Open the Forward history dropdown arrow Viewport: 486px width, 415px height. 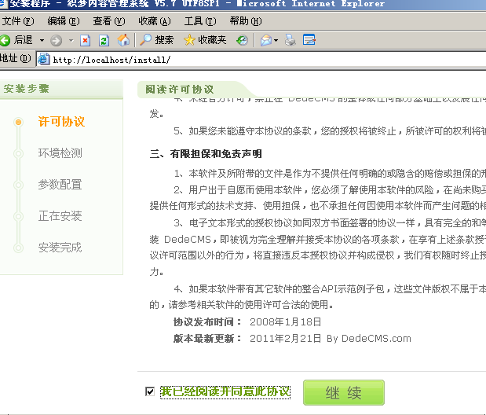pyautogui.click(x=71, y=40)
